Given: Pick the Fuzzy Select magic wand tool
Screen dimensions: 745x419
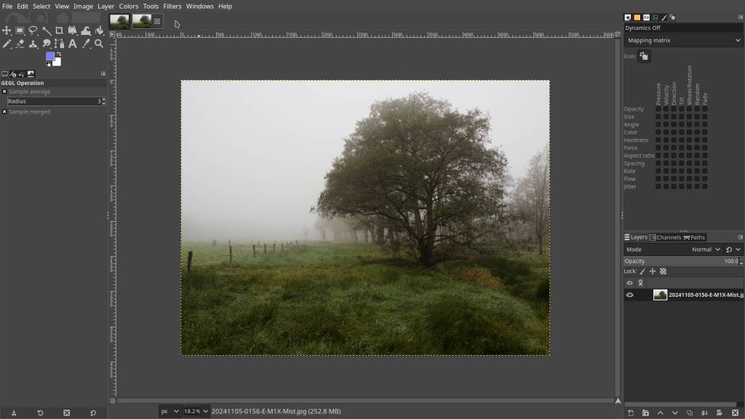Looking at the screenshot, I should (x=46, y=31).
